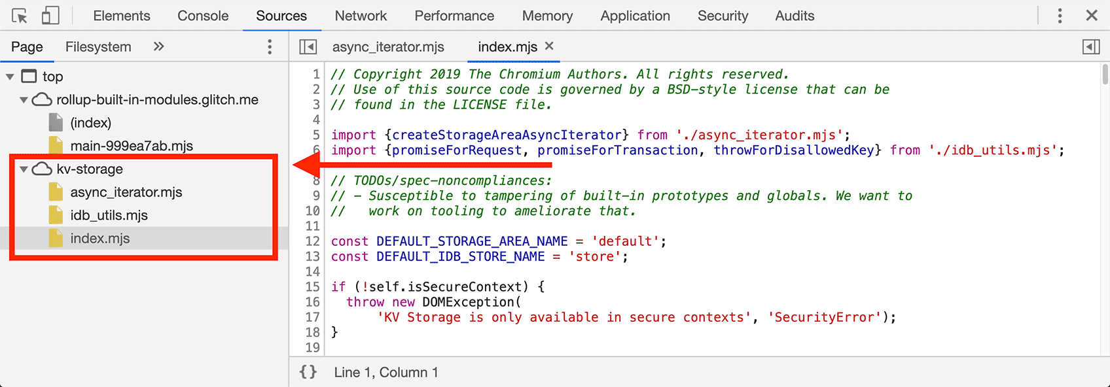Select main-999ea7ab.mjs file
1110x387 pixels.
tap(131, 146)
